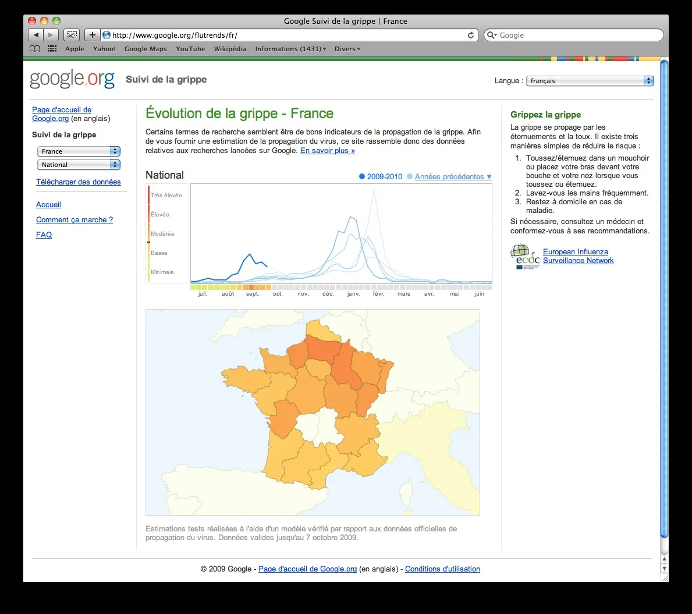Click the google.org logo

[72, 80]
